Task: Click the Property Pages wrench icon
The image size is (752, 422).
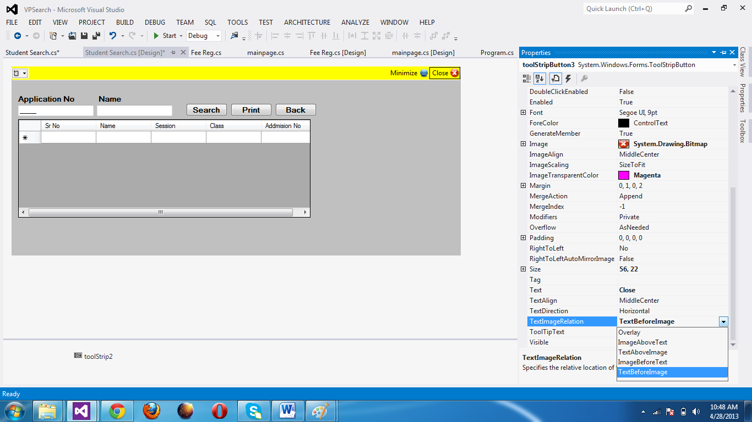Action: tap(584, 78)
